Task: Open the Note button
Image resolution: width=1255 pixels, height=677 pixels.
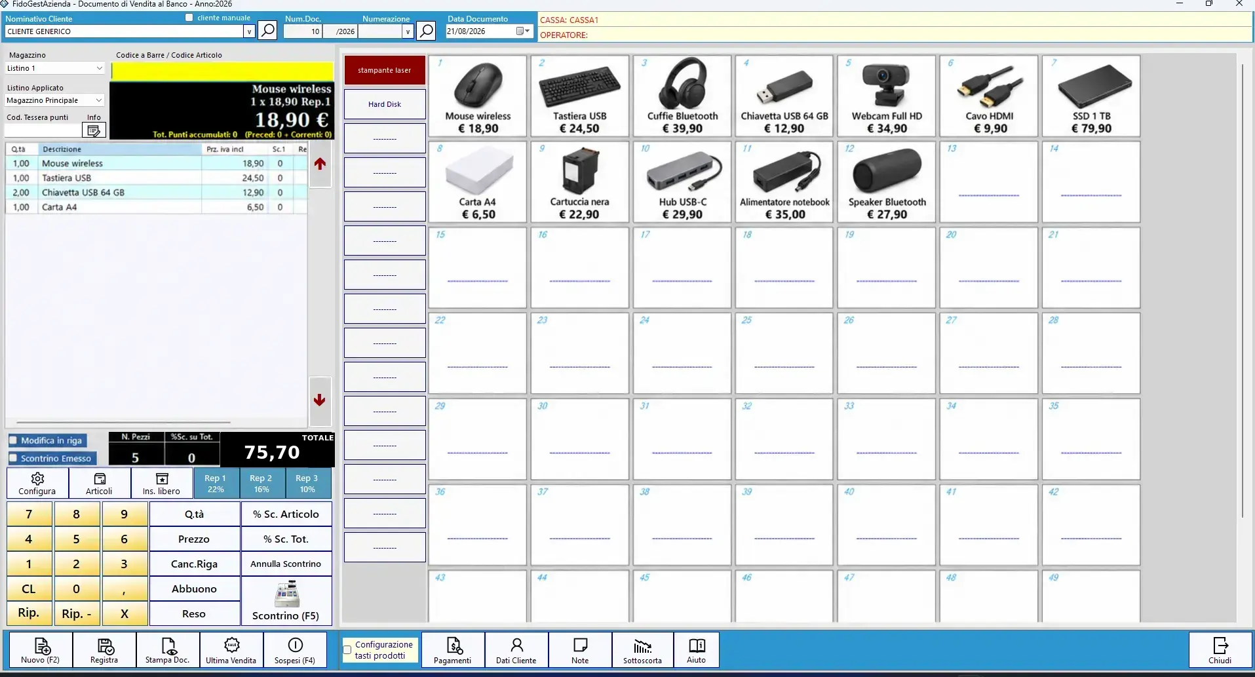Action: [580, 649]
